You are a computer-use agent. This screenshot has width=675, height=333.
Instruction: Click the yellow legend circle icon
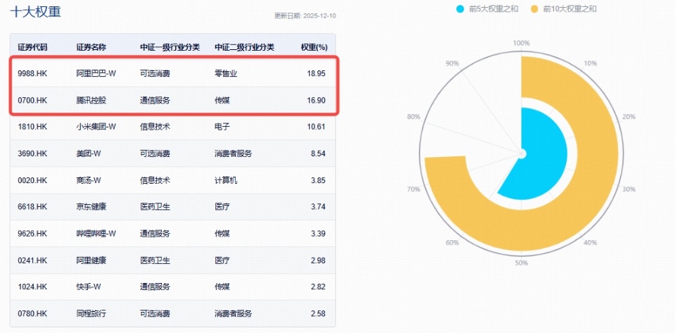point(534,9)
